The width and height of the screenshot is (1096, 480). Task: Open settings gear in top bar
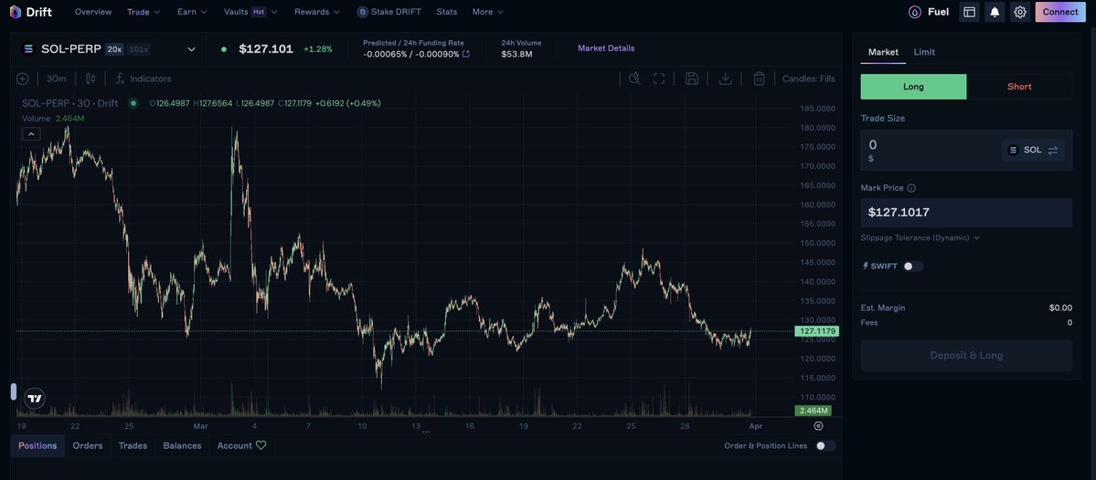click(1020, 12)
